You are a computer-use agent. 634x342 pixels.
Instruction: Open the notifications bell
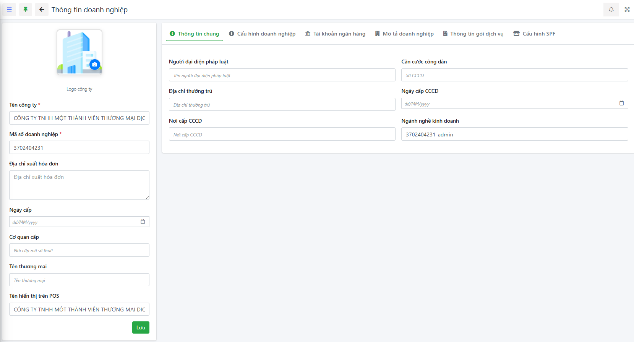point(611,10)
